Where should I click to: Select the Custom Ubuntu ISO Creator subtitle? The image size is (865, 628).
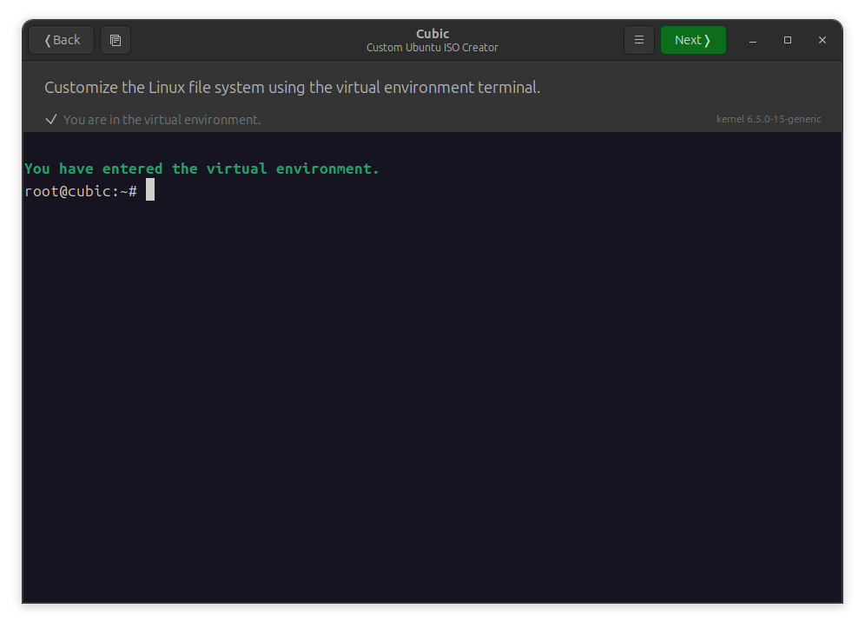coord(432,48)
